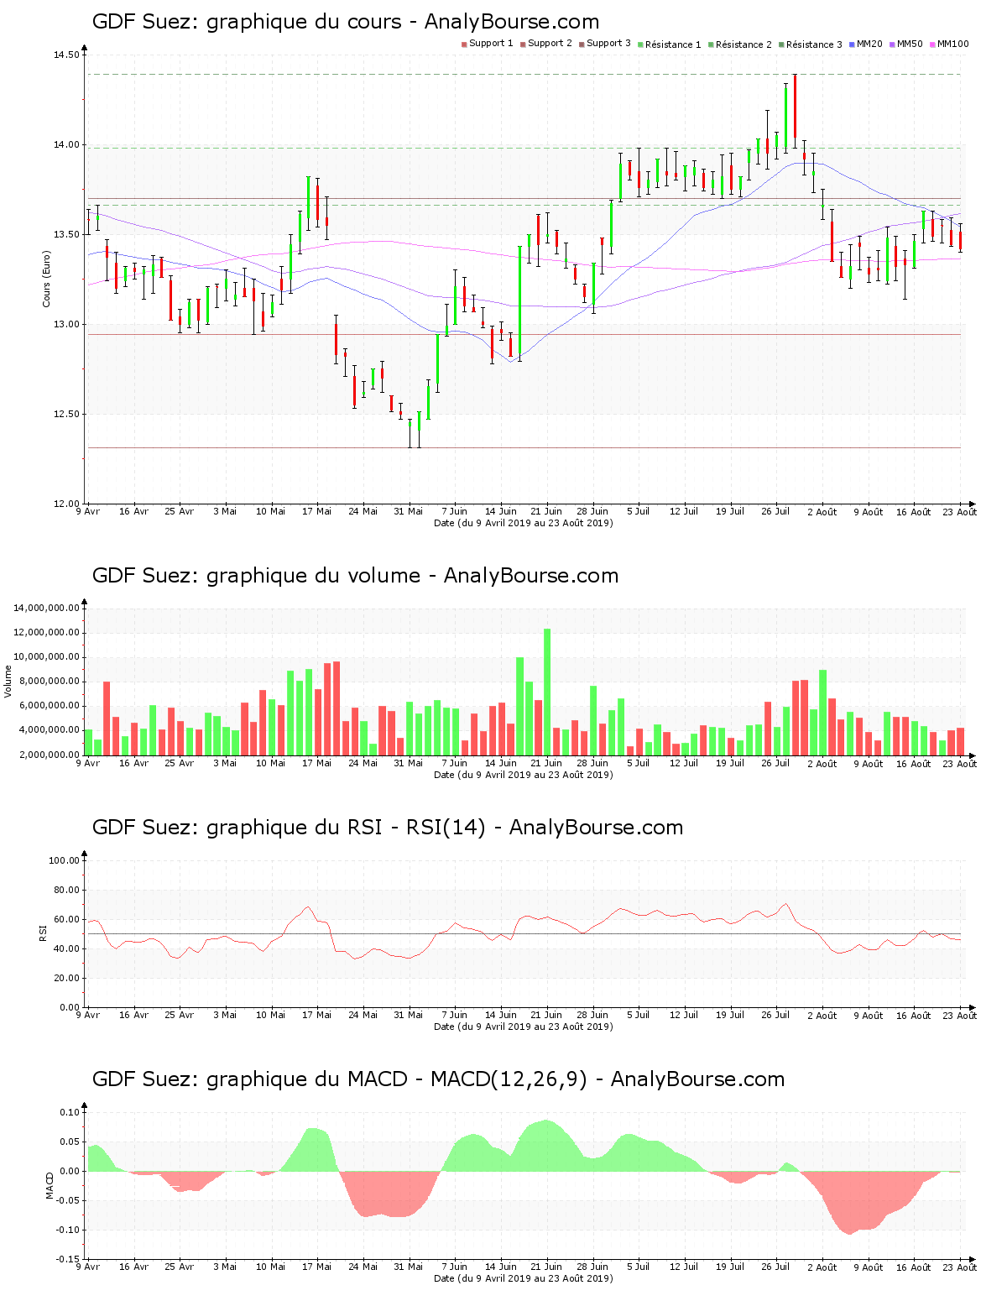Click the '5 Juil' date on MACD chart
1007x1301 pixels.
coord(638,1267)
